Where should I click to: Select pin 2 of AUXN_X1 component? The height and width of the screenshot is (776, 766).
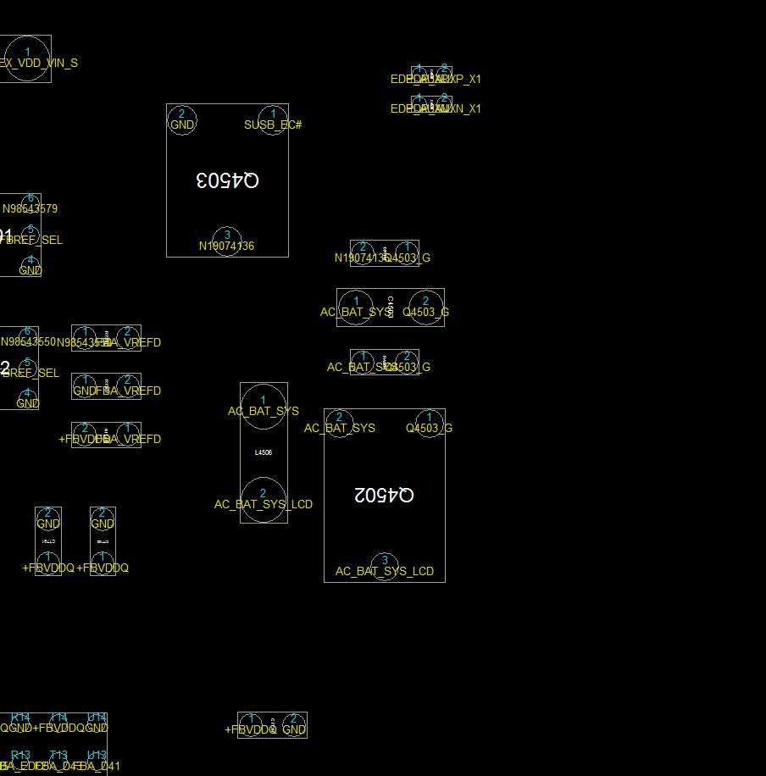[444, 104]
